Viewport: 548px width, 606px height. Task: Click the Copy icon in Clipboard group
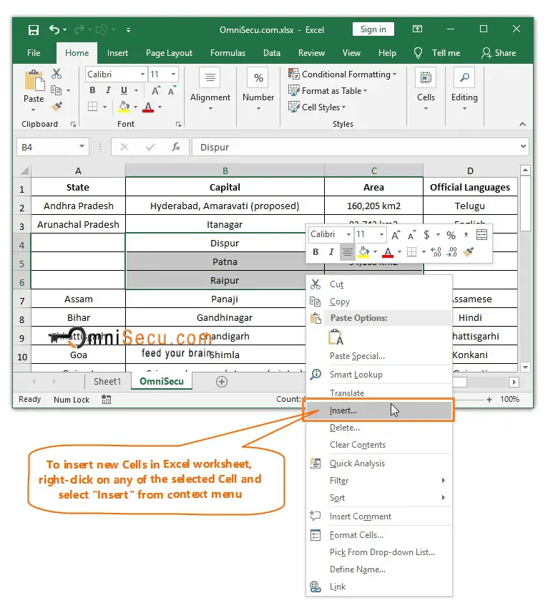point(57,90)
